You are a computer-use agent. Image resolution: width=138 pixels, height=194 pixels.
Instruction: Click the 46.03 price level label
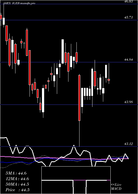pyautogui.click(x=129, y=1)
